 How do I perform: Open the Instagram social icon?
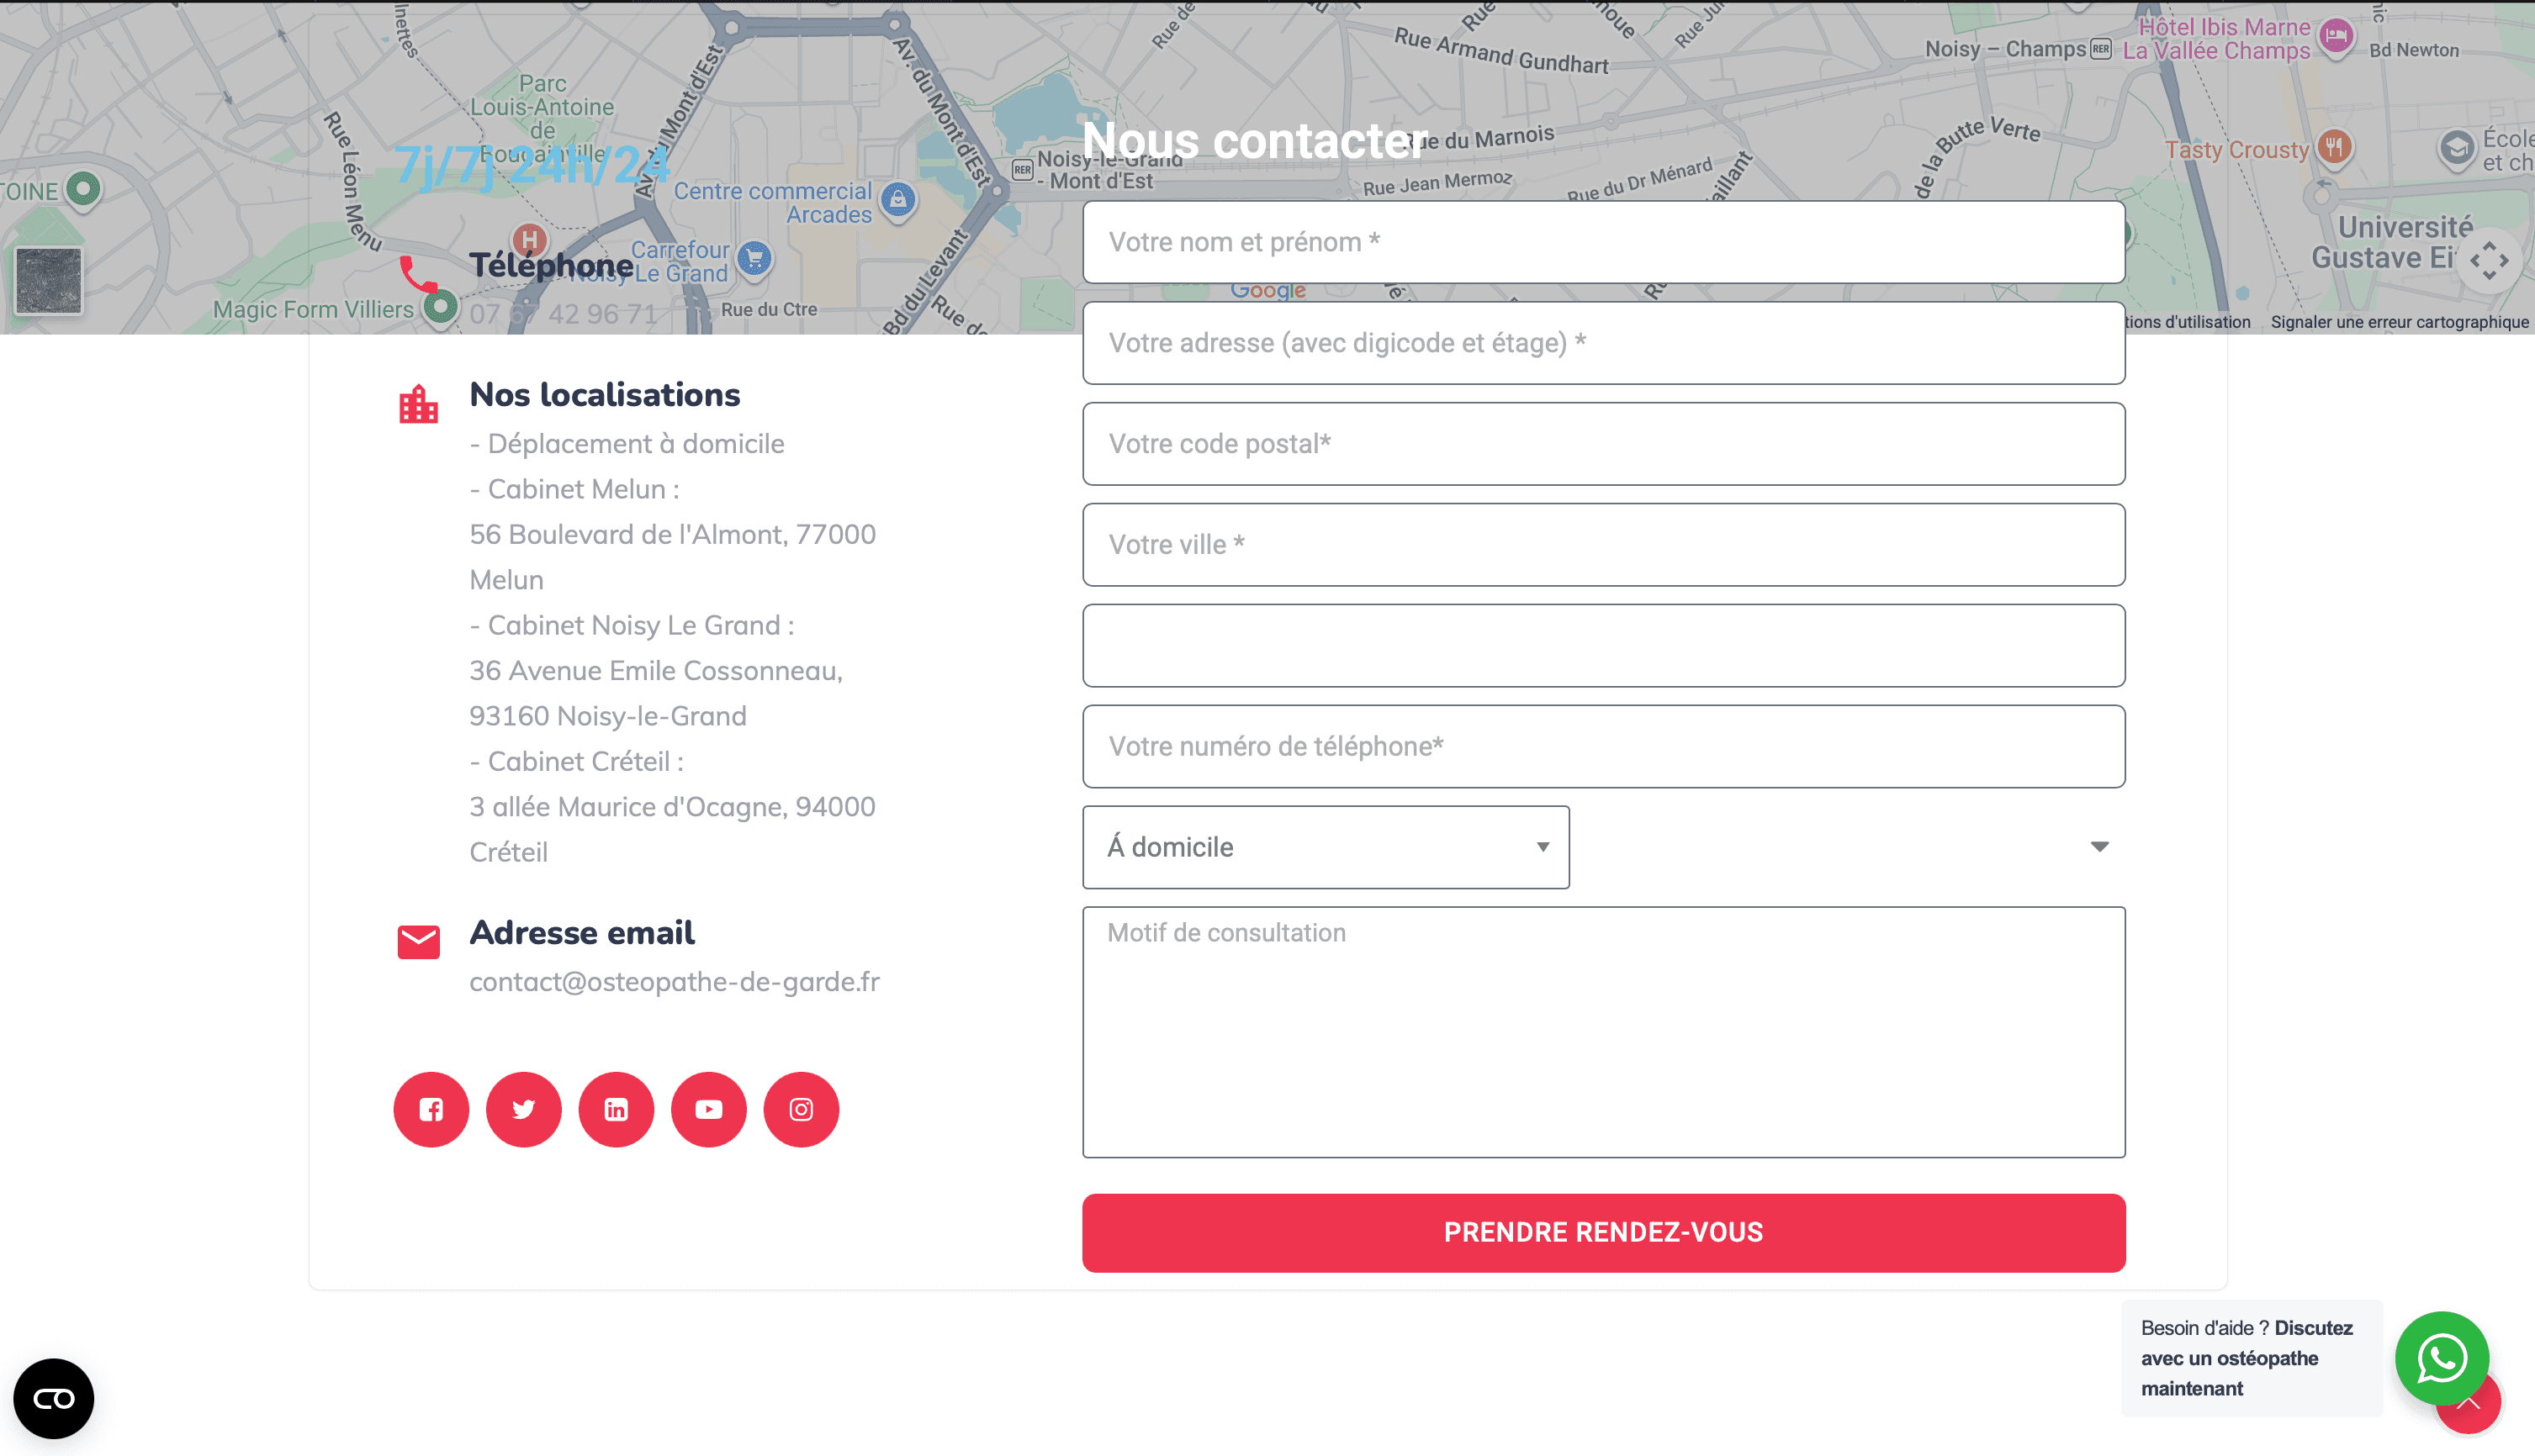coord(802,1109)
